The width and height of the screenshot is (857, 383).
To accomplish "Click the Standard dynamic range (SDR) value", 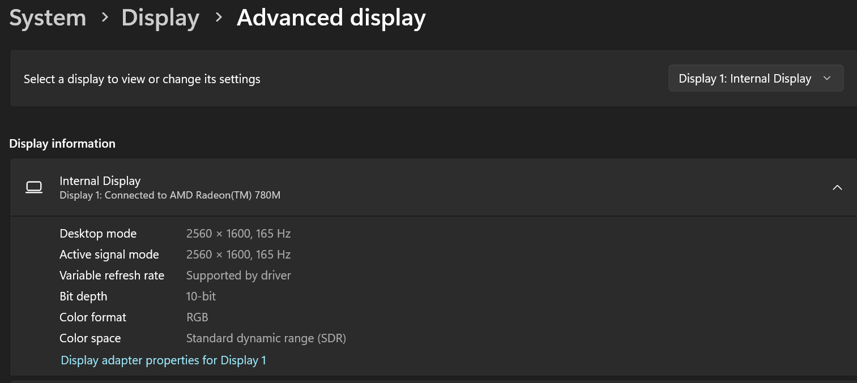I will [x=266, y=338].
